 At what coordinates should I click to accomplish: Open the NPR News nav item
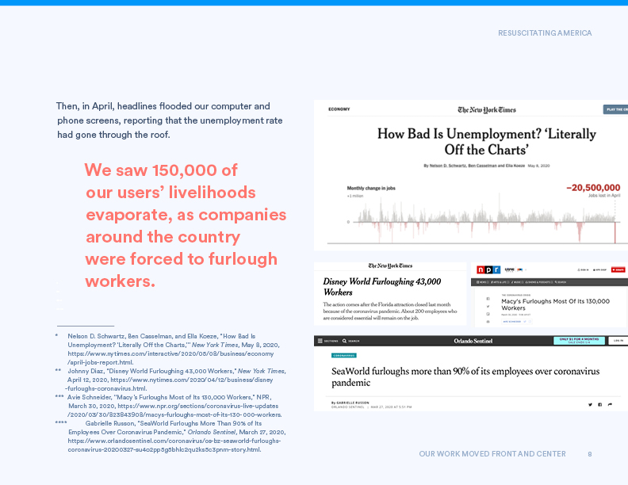point(482,282)
